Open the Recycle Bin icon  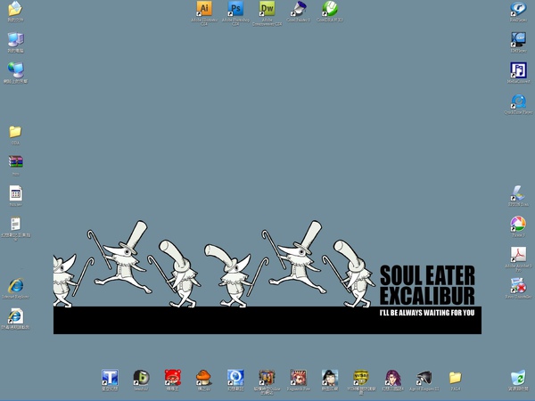(x=518, y=378)
